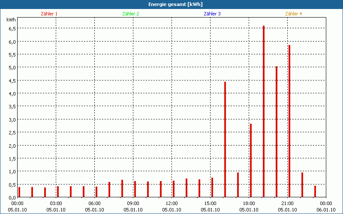Screen dimensions: 343x214
Task: Click the 06:00 x-axis time label
Action: pos(94,204)
